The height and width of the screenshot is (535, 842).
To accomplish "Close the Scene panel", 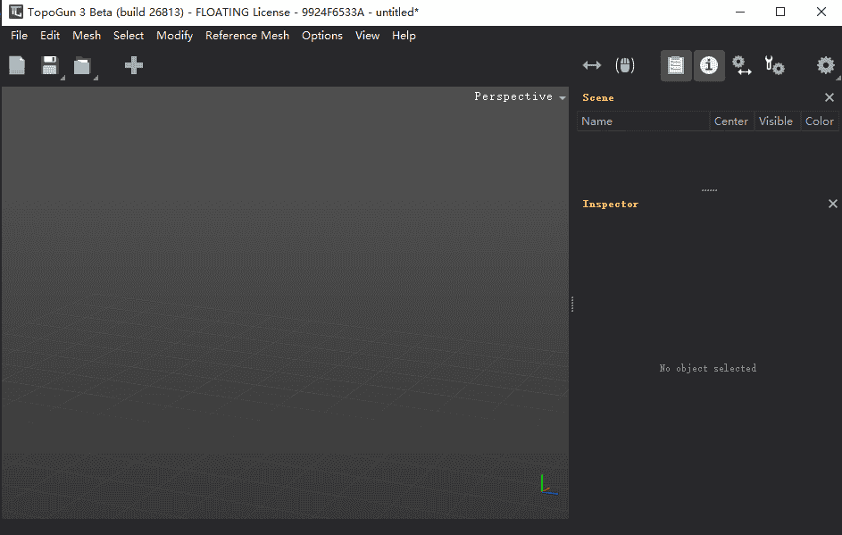I will point(829,97).
